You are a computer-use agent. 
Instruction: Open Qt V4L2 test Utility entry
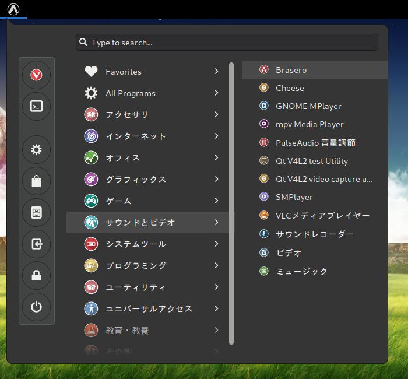(315, 160)
